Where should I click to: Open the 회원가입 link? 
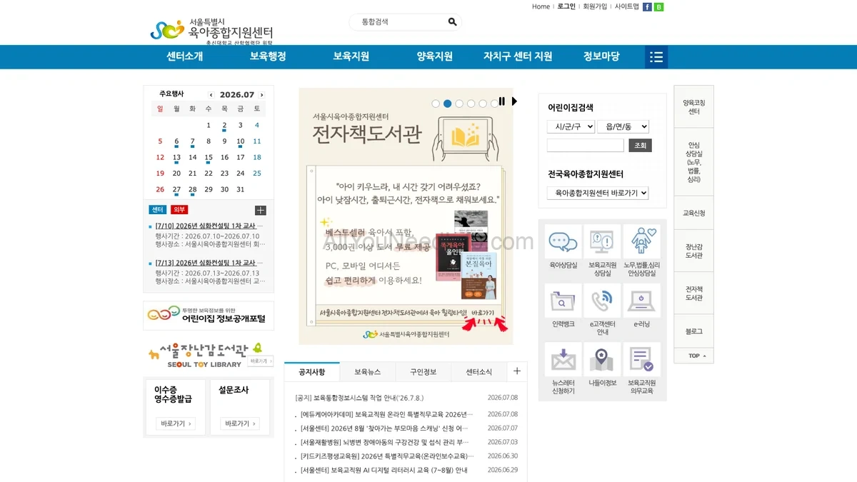[595, 6]
